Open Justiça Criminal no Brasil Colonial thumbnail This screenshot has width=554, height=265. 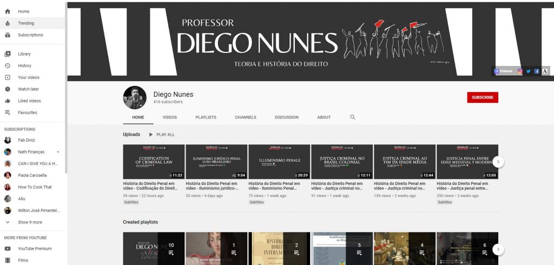click(x=342, y=162)
